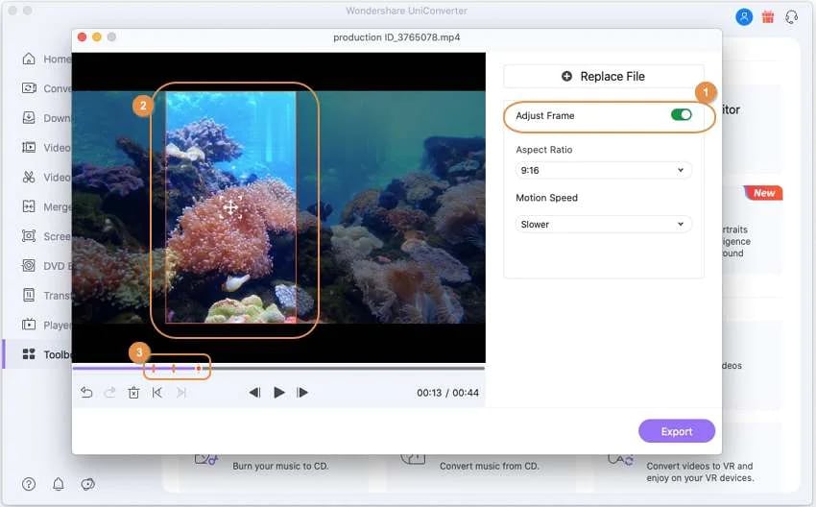Click the move crosshair in crop frame
Viewport: 816px width, 507px height.
click(x=230, y=207)
